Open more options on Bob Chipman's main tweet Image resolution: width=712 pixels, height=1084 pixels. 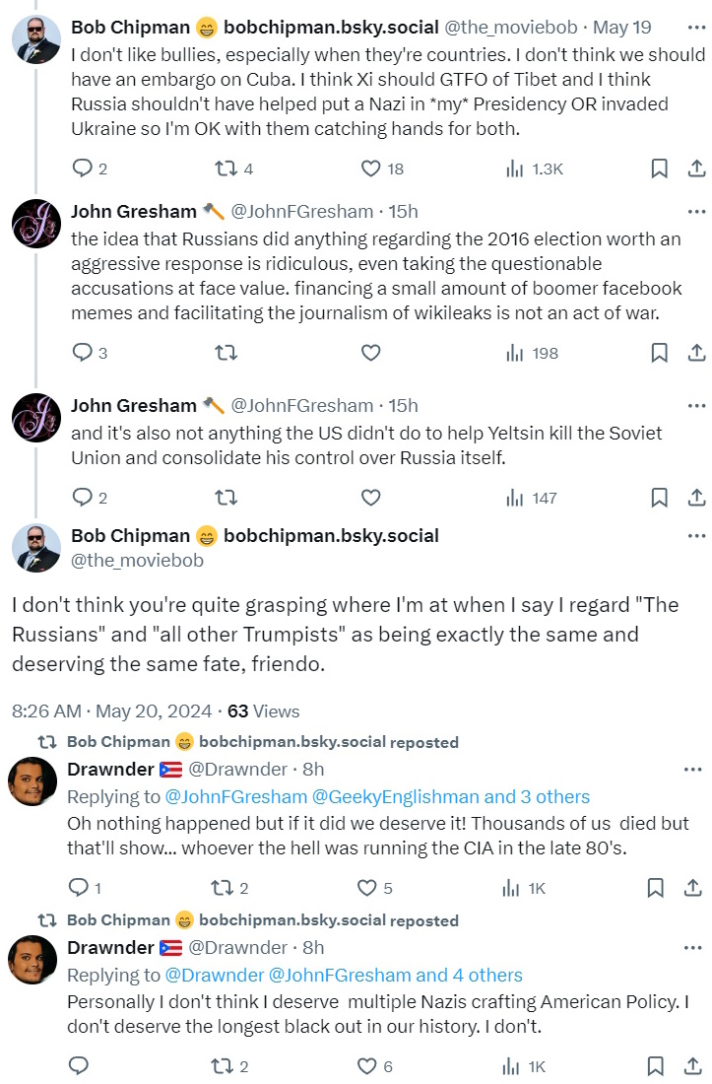click(696, 536)
